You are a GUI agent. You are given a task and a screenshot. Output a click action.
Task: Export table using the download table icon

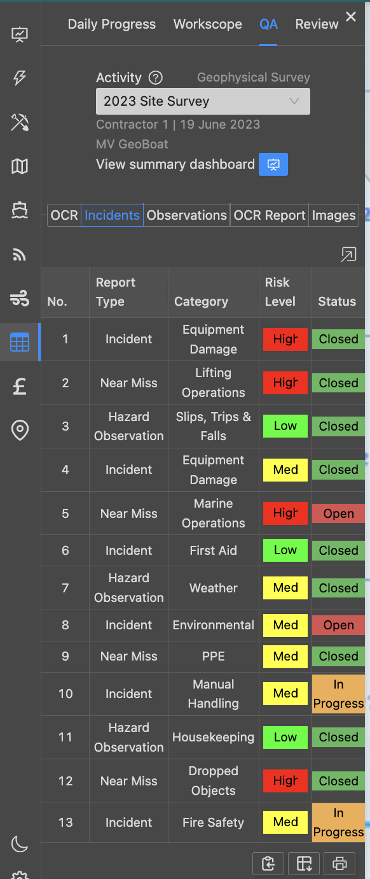pos(304,864)
